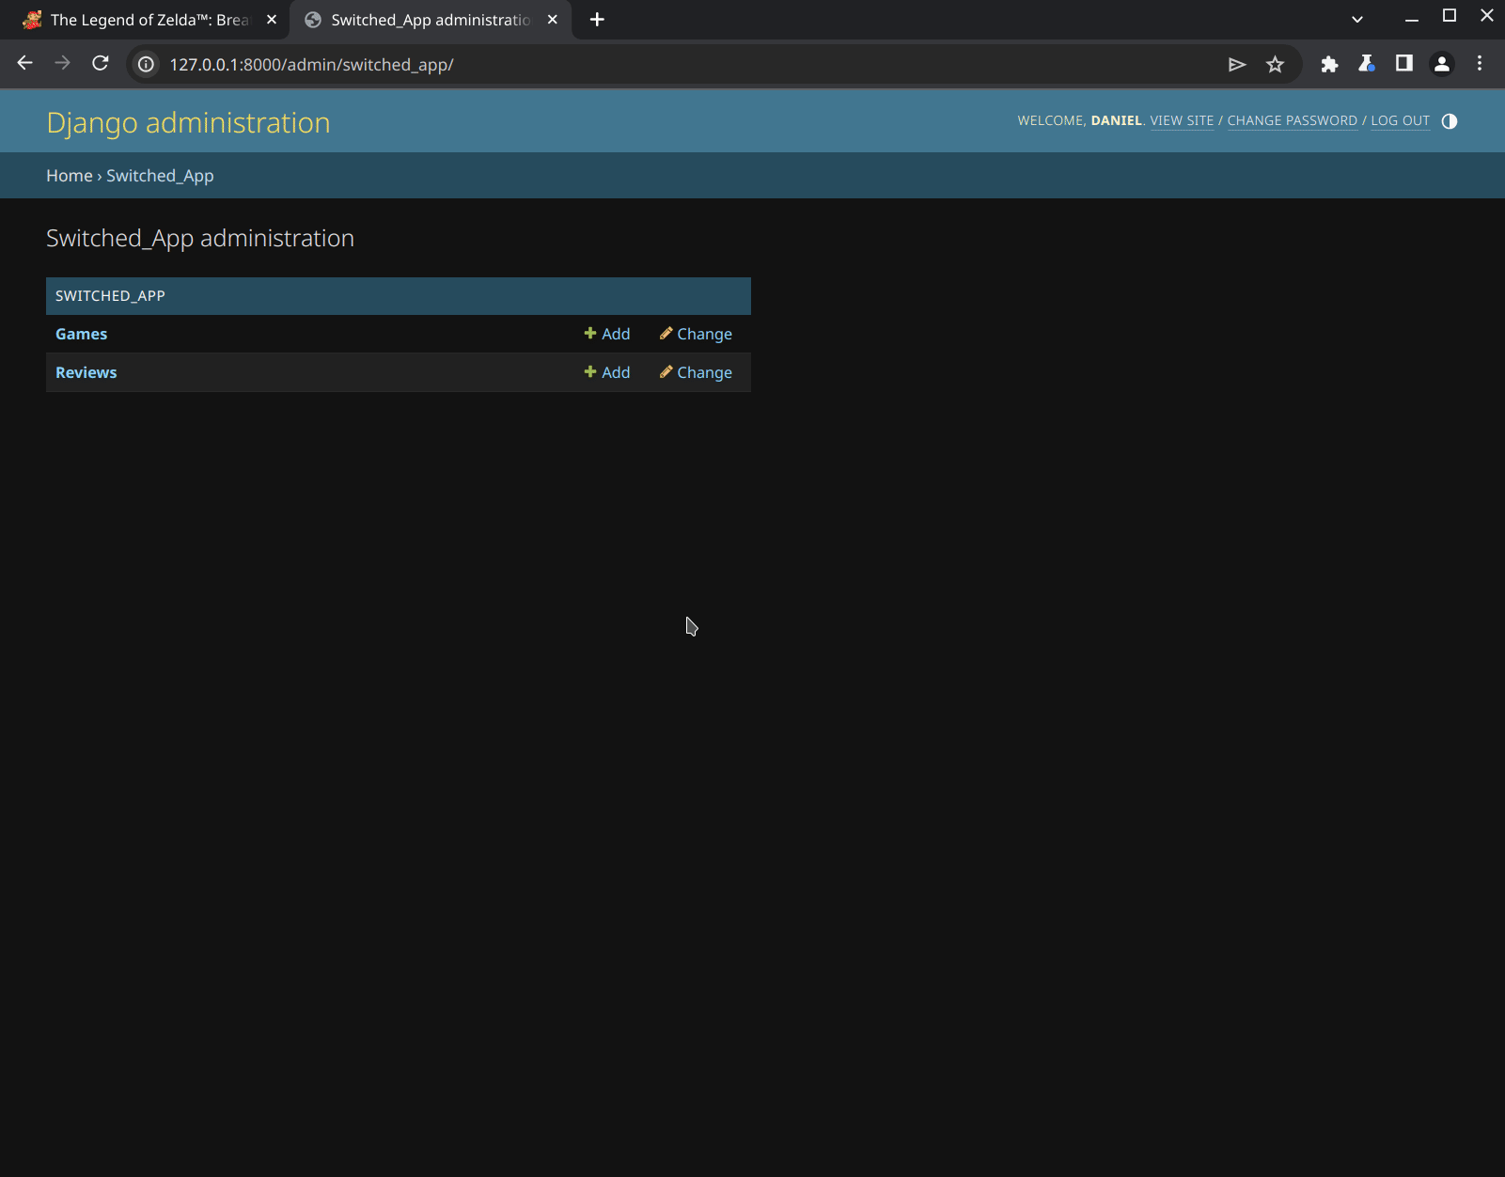Click the address bar URL field

point(658,64)
